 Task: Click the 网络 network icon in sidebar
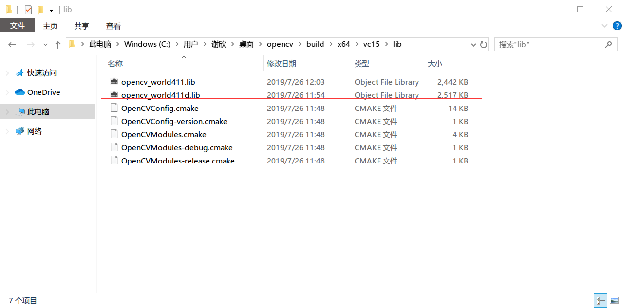pos(20,131)
